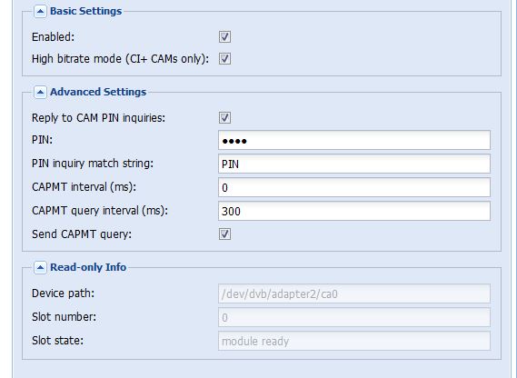Click the Device path read-only field
This screenshot has height=378, width=517.
point(354,293)
